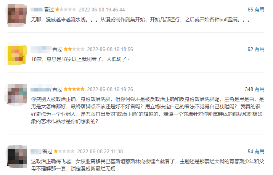Viewport: 273px width, 175px height.
Task: Click the comment text starting with 18禁
Action: pyautogui.click(x=80, y=59)
